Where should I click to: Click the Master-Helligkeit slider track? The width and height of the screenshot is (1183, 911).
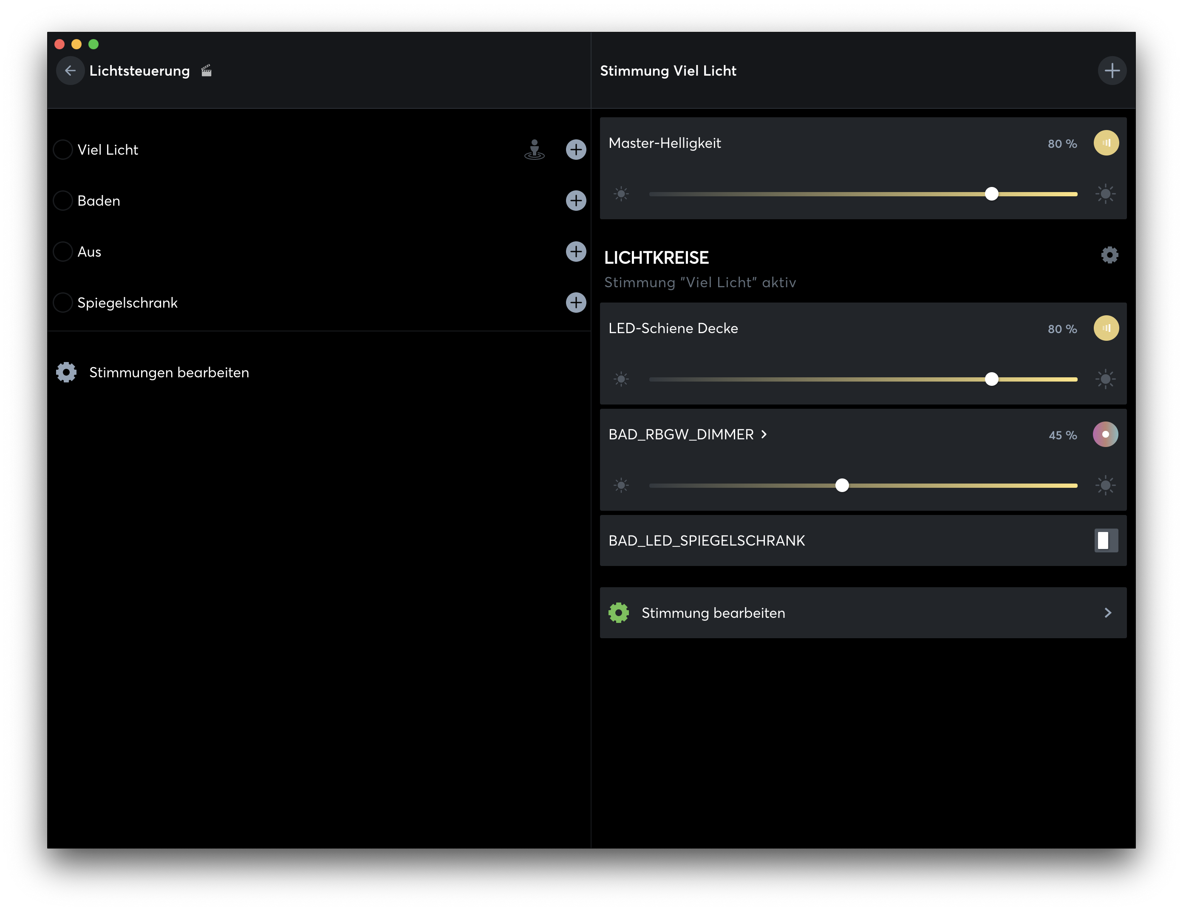coord(812,194)
